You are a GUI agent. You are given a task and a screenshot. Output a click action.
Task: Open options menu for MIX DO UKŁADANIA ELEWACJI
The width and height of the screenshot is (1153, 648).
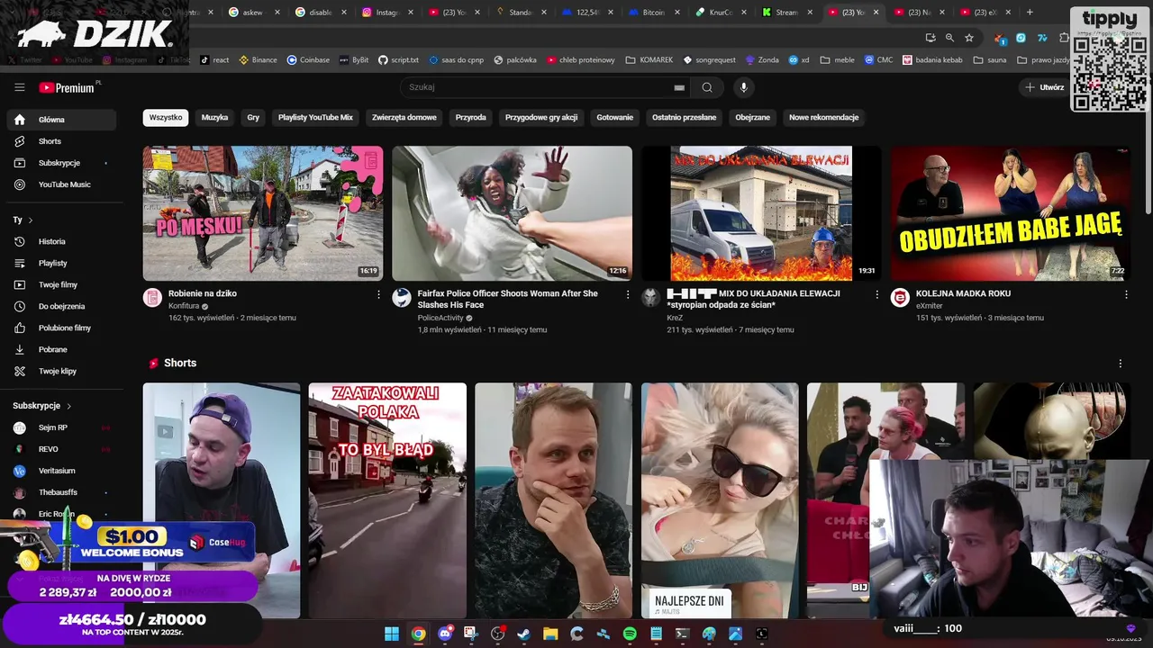coord(876,294)
